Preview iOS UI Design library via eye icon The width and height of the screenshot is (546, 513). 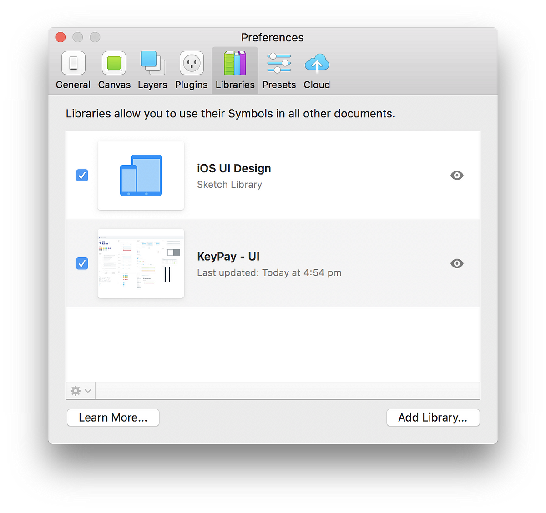(457, 175)
